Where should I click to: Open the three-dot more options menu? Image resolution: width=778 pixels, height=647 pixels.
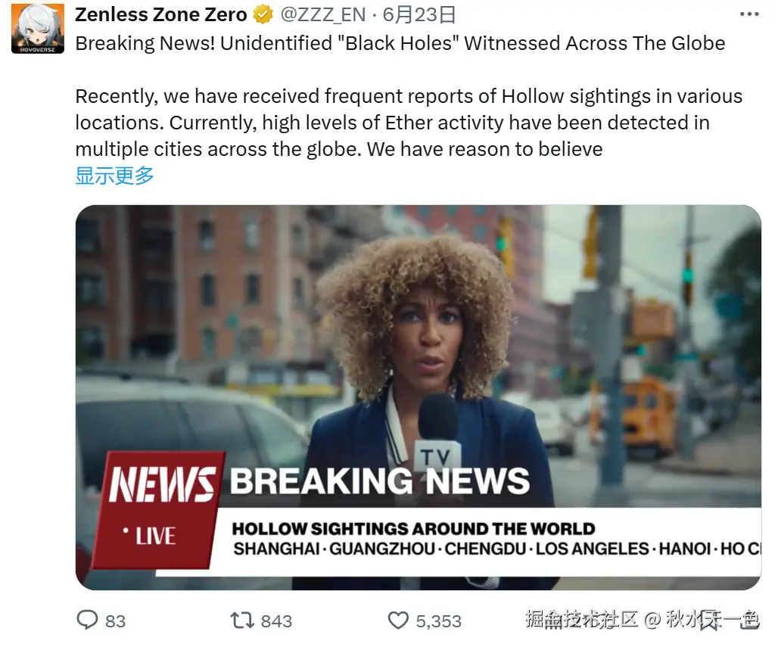(x=748, y=14)
